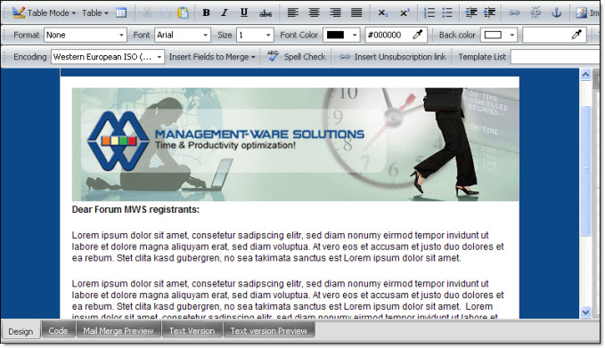Open the Table Mode dropdown

click(44, 12)
